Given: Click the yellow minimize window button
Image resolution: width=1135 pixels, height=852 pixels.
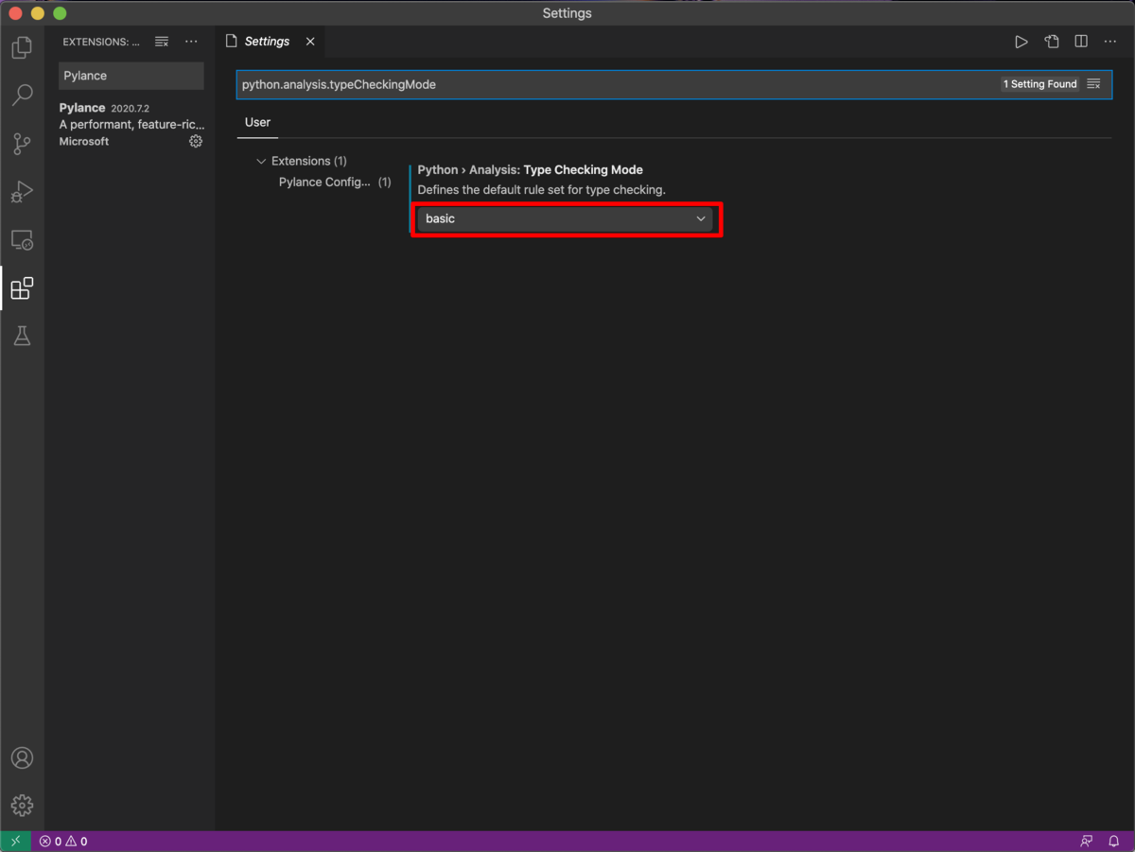Looking at the screenshot, I should [x=38, y=13].
